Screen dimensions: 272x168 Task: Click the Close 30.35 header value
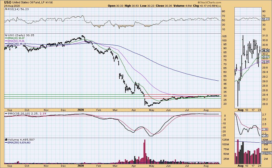(164, 6)
